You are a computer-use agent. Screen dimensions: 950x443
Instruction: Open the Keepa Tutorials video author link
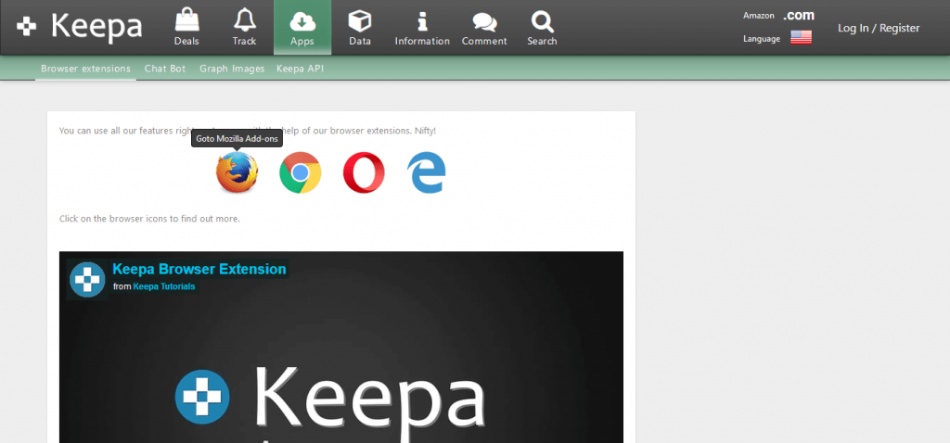pyautogui.click(x=164, y=287)
